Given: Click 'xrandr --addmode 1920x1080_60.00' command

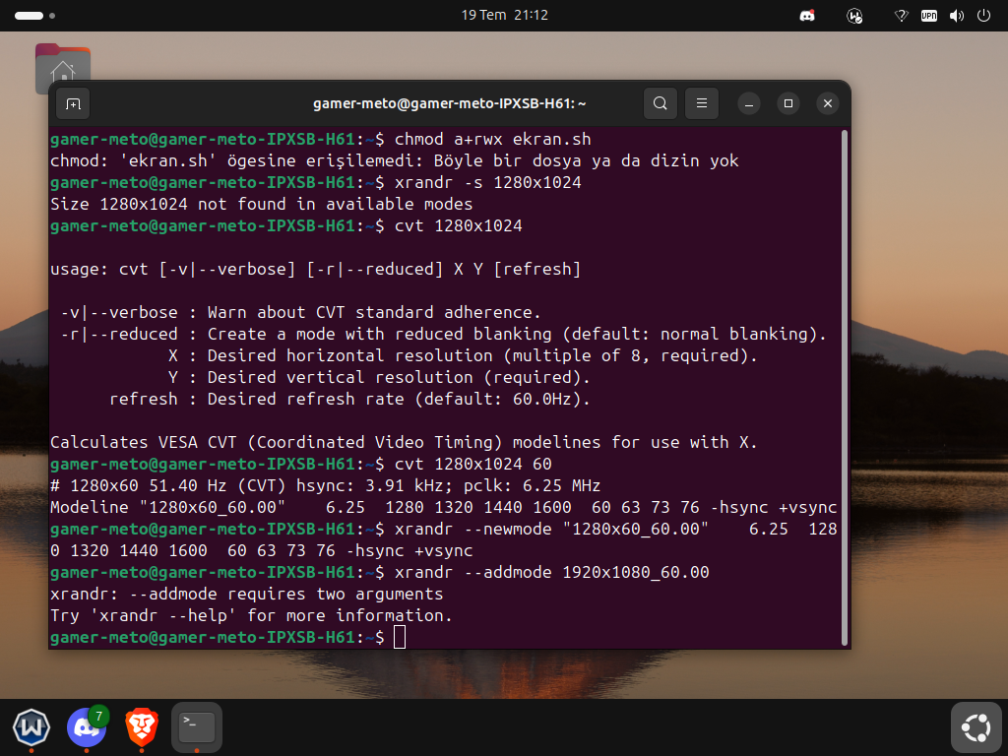Looking at the screenshot, I should (551, 572).
